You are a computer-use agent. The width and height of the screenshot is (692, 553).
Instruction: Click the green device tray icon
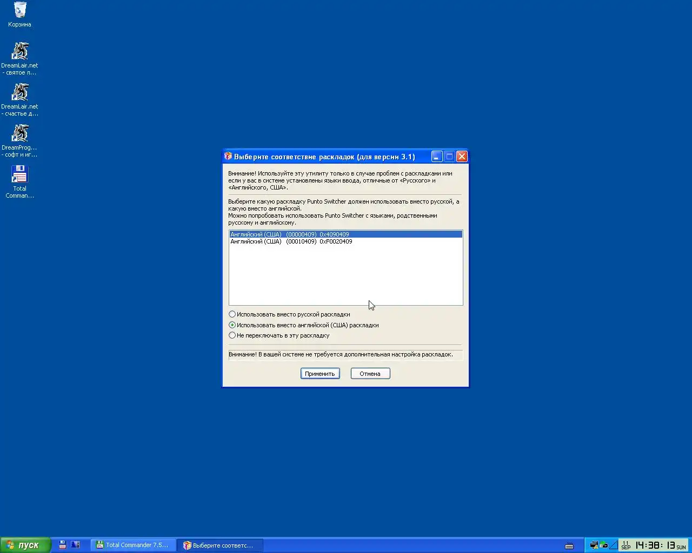[603, 545]
